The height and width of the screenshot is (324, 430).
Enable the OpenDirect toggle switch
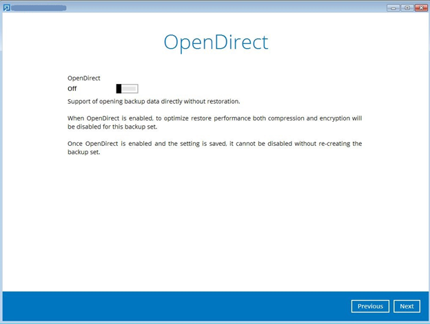[x=127, y=89]
